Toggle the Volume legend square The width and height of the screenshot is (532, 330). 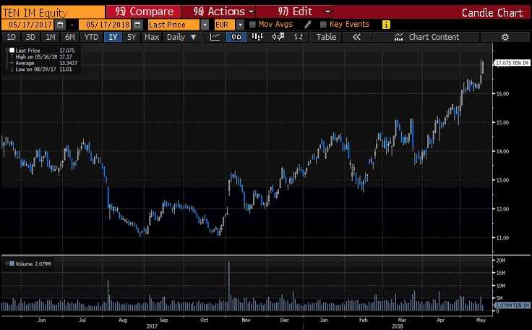pyautogui.click(x=12, y=263)
